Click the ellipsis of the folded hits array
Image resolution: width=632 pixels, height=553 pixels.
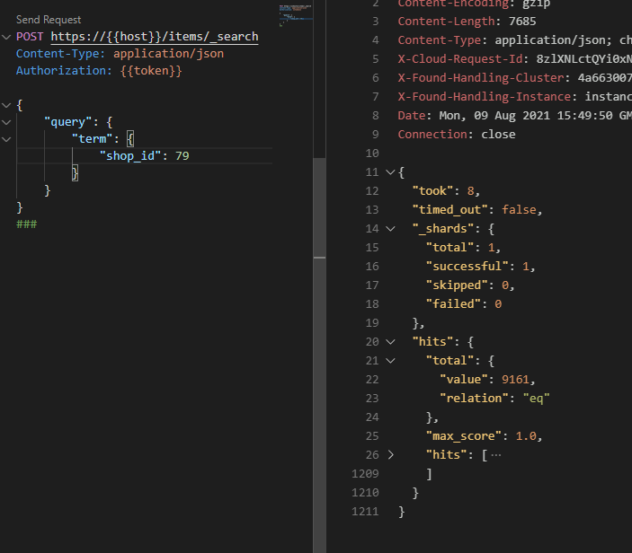495,455
